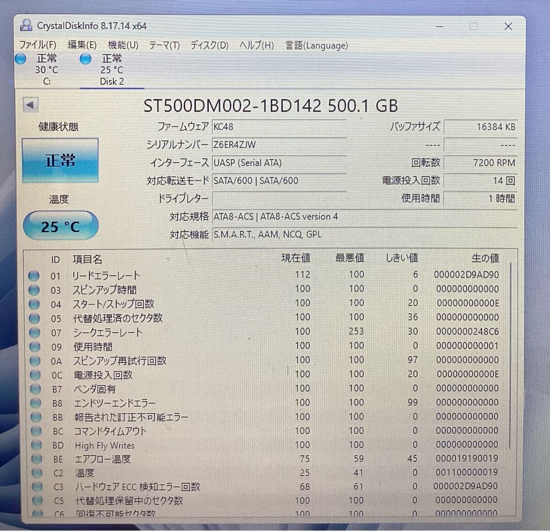Viewport: 550px width, 531px height.
Task: Open the ヘルプ(H) menu
Action: click(x=257, y=45)
